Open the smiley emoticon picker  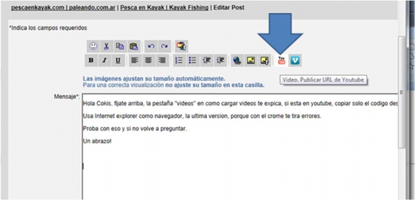(x=93, y=46)
